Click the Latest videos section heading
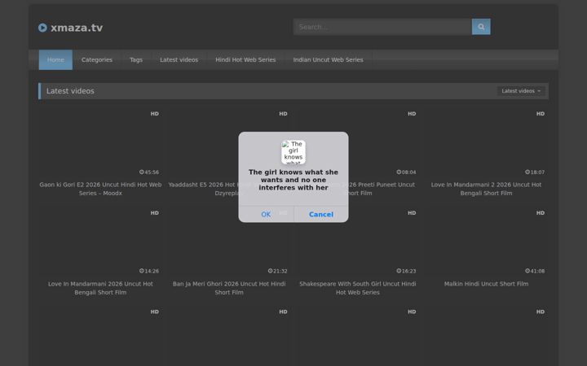The width and height of the screenshot is (587, 366). coord(70,91)
